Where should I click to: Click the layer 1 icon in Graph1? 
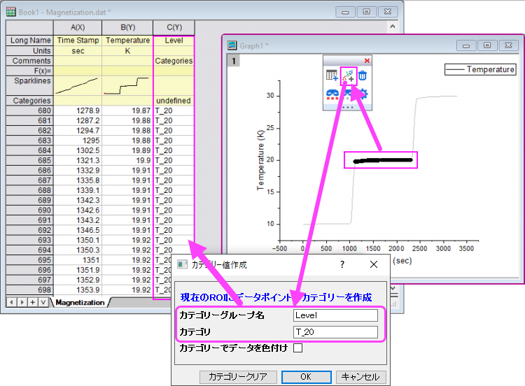234,61
